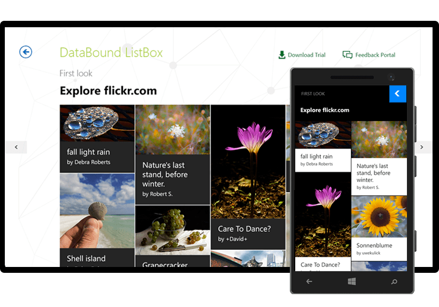Click 'FIRST LOOK' header on phone
Screen dimensions: 439x307
(x=313, y=93)
